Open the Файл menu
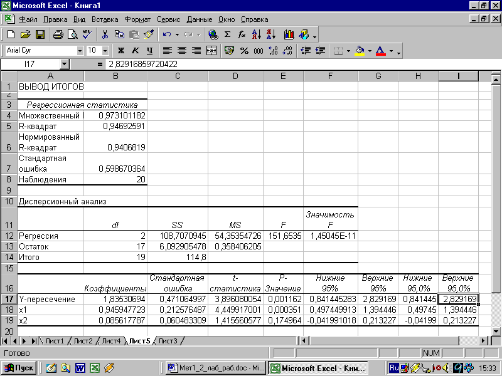 click(x=28, y=19)
